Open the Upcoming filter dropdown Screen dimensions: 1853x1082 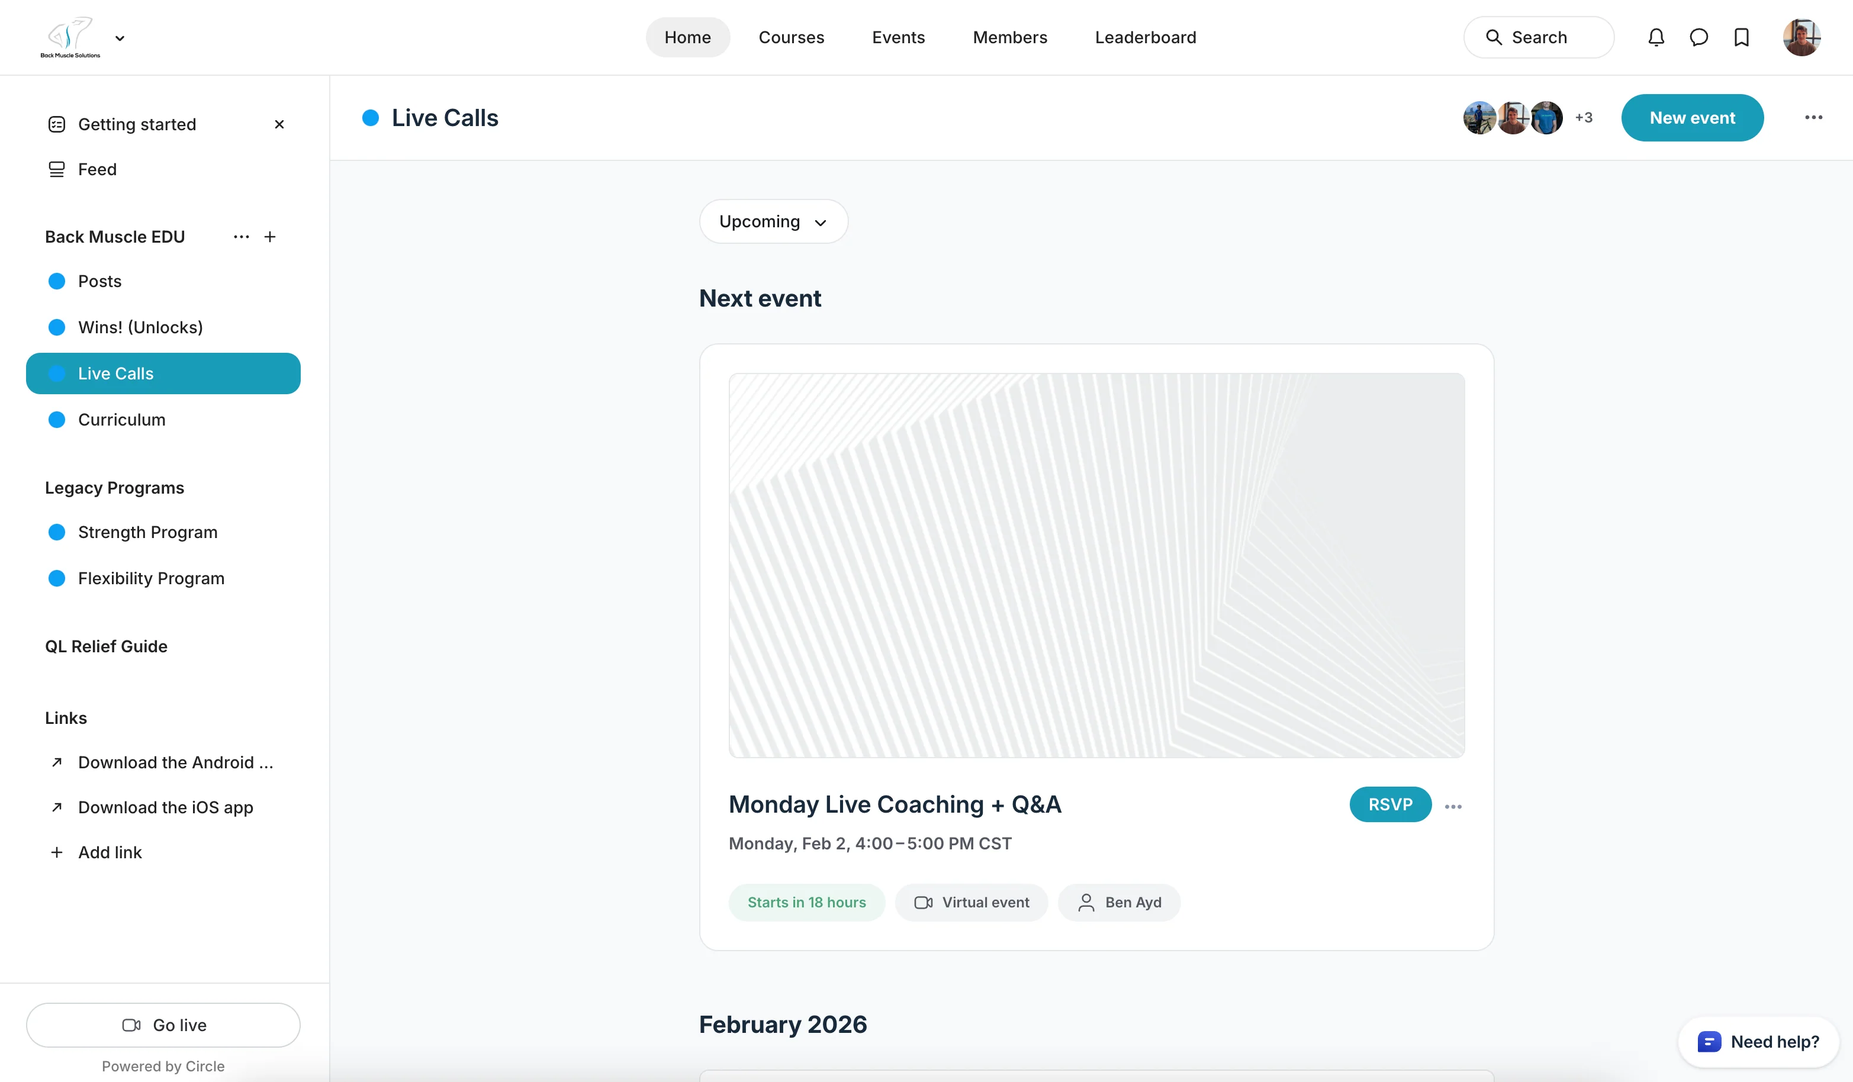(774, 221)
